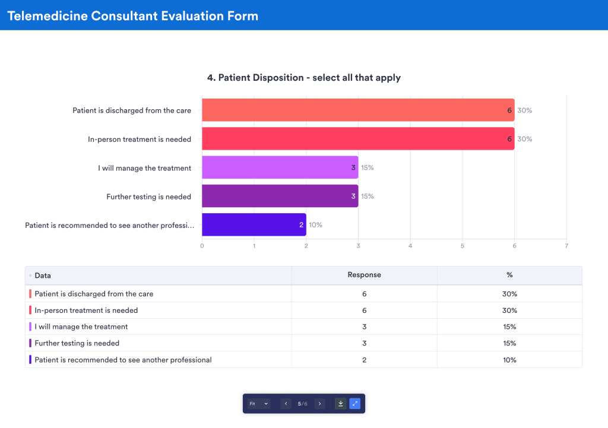Go to next page with right arrow
608x428 pixels.
coord(319,403)
